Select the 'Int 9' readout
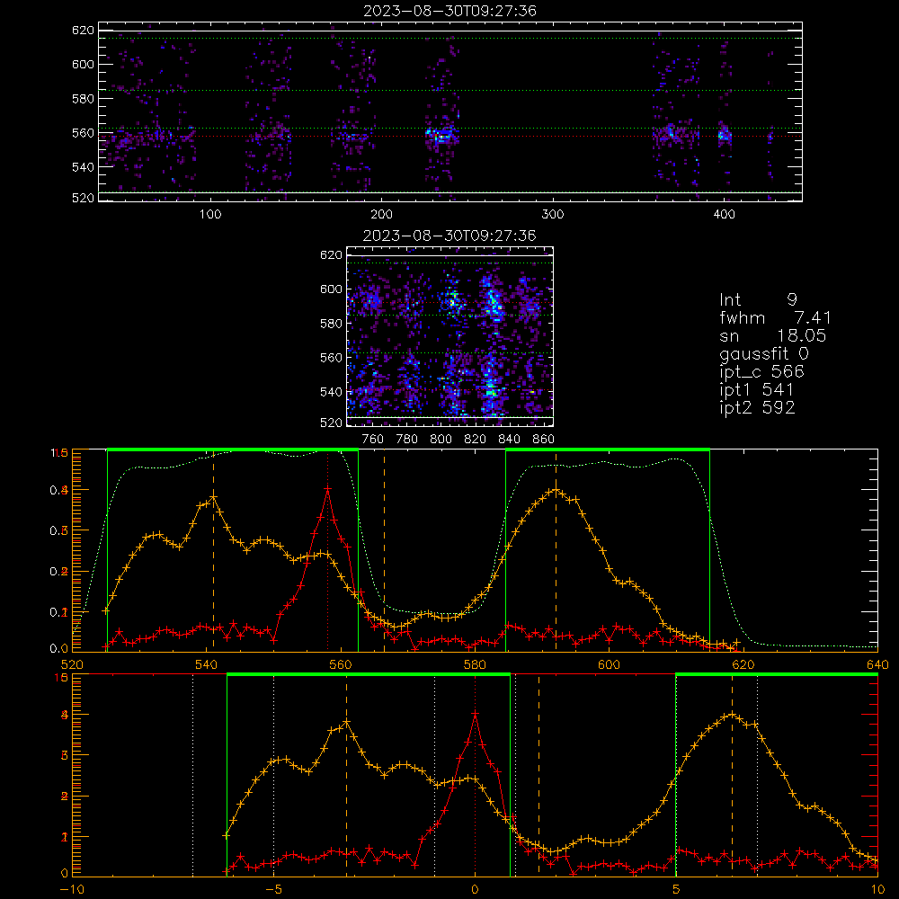 click(758, 299)
